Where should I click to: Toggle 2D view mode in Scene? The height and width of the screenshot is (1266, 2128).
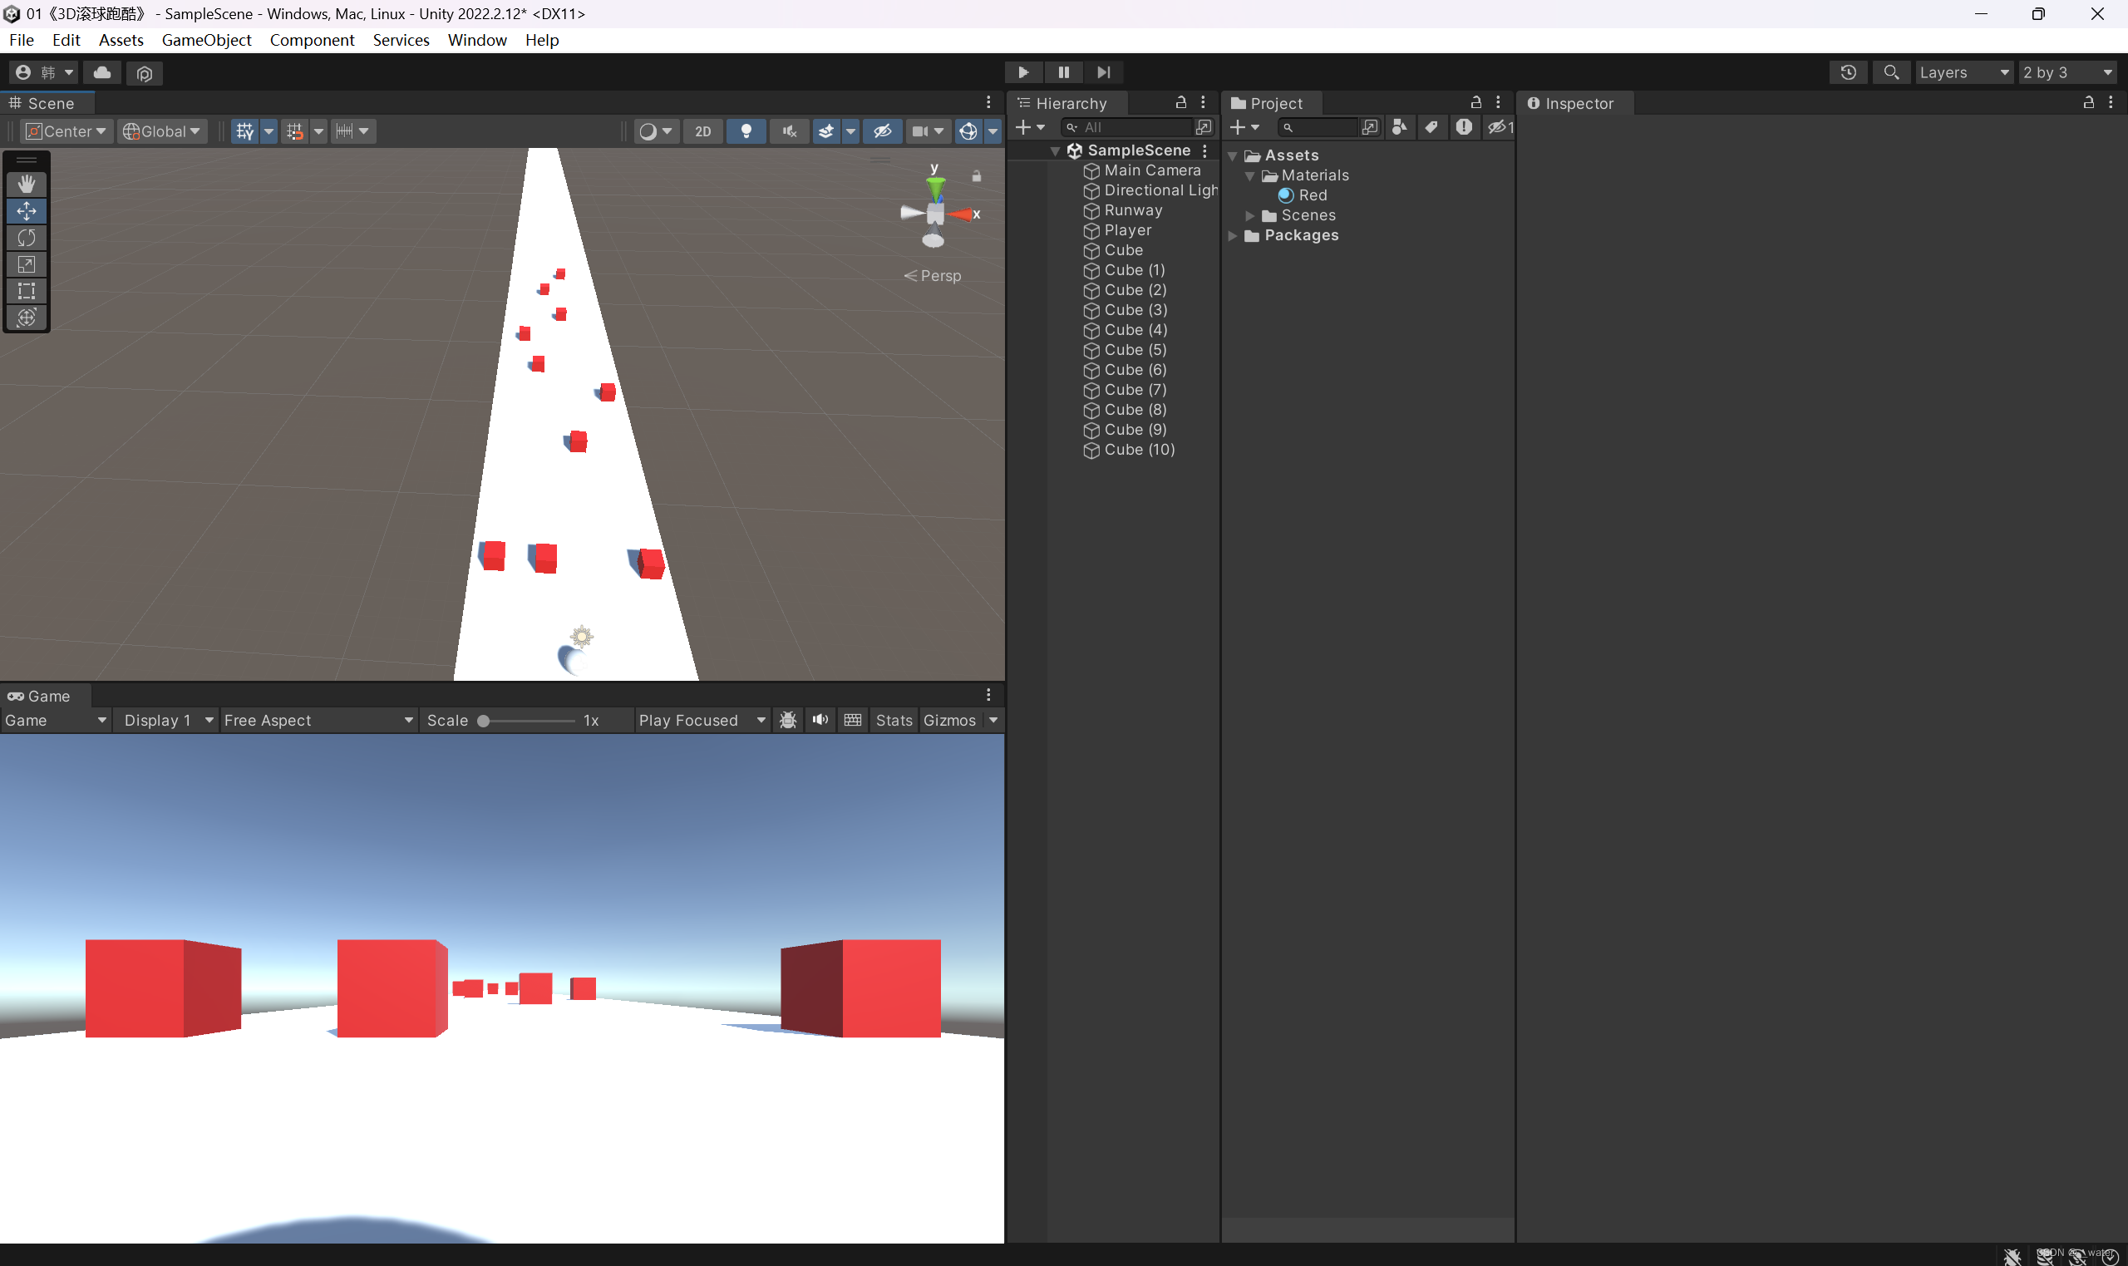(x=702, y=131)
